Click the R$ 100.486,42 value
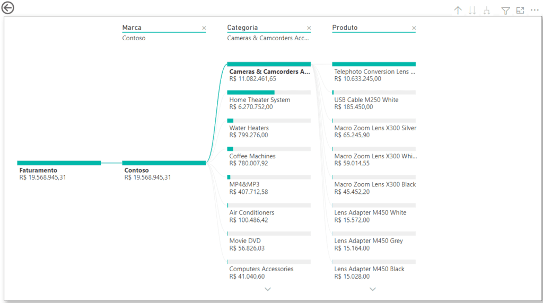Viewport: 543px width, 303px height. (x=249, y=220)
